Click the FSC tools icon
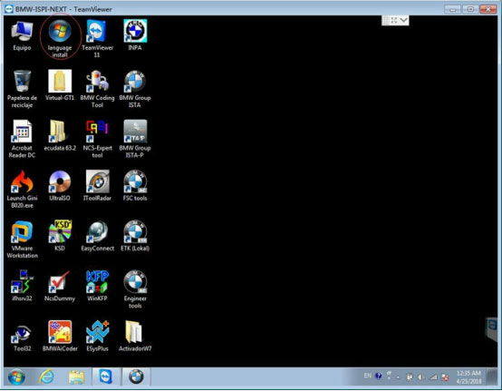502x391 pixels. (135, 186)
